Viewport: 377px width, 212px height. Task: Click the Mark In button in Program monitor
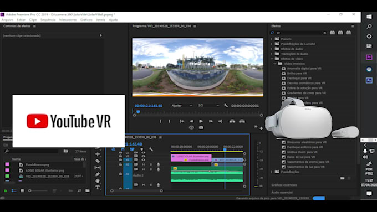click(161, 121)
